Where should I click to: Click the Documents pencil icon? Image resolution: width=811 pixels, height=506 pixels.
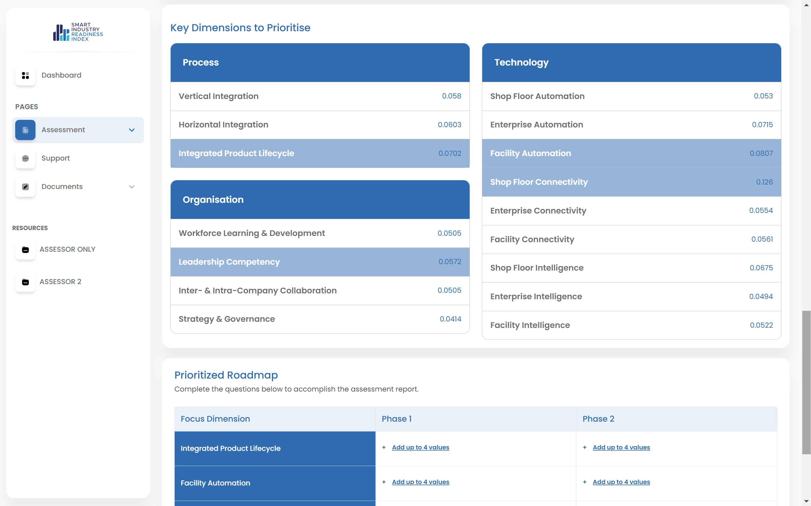click(25, 187)
